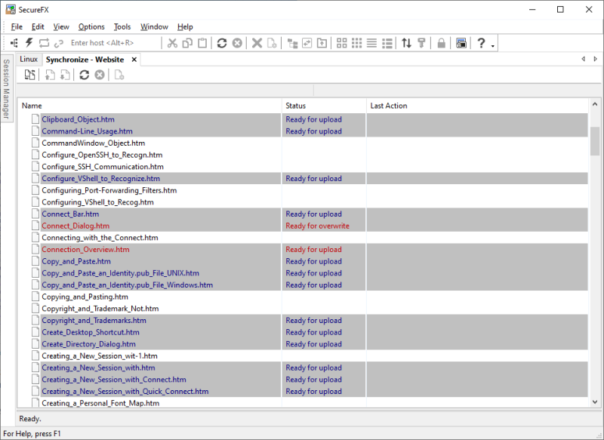Viewport: 604px width, 440px height.
Task: Sort list by Status column header
Action: click(x=296, y=106)
